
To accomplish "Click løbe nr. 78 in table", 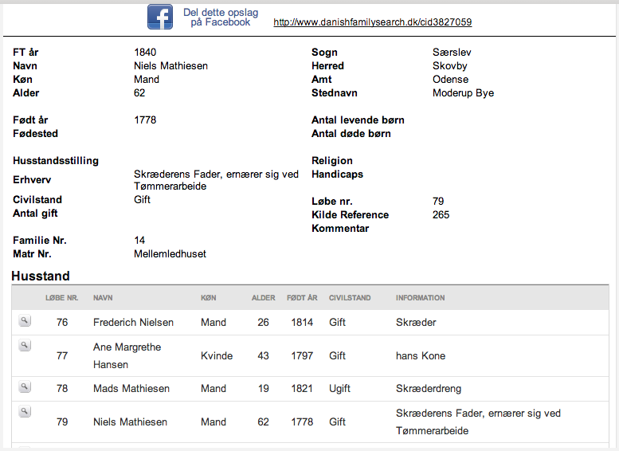I will click(62, 388).
